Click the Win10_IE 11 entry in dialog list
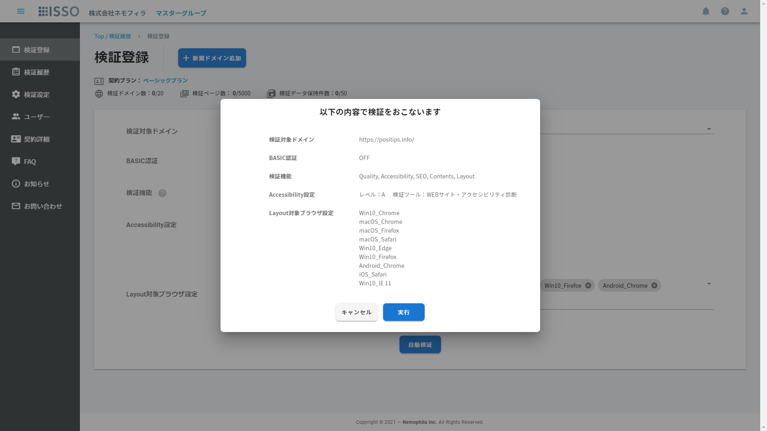Viewport: 767px width, 431px height. [375, 283]
